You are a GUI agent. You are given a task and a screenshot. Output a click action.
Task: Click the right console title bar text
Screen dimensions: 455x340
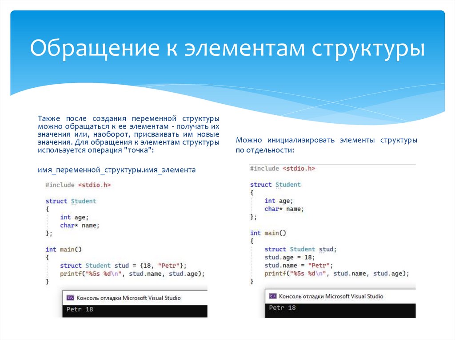331,296
